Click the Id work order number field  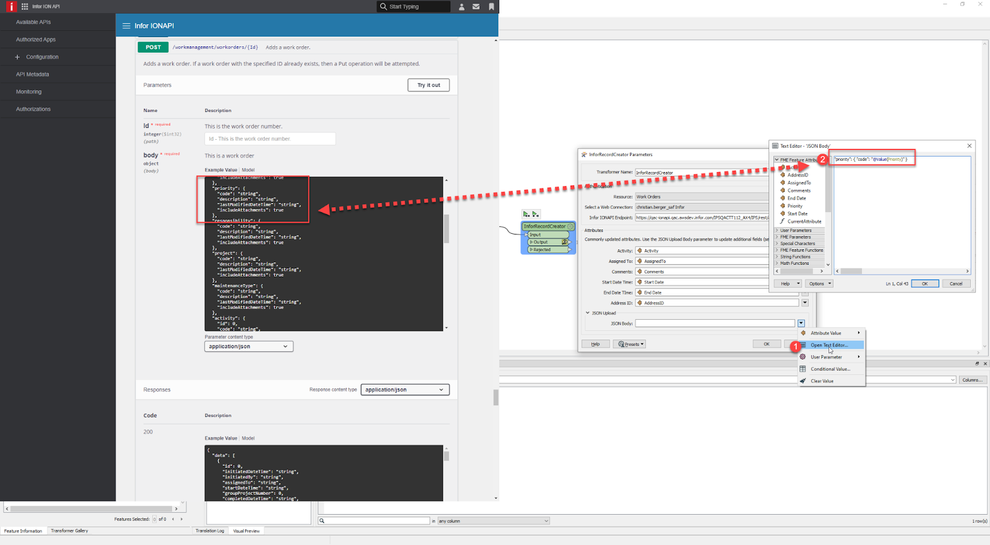tap(270, 139)
